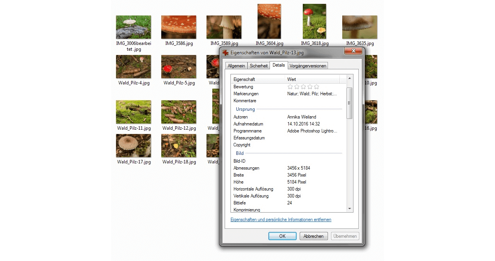Select the IMG_3618.jpg mushroom thumbnail
Viewport: 495px width, 261px height.
point(314,21)
